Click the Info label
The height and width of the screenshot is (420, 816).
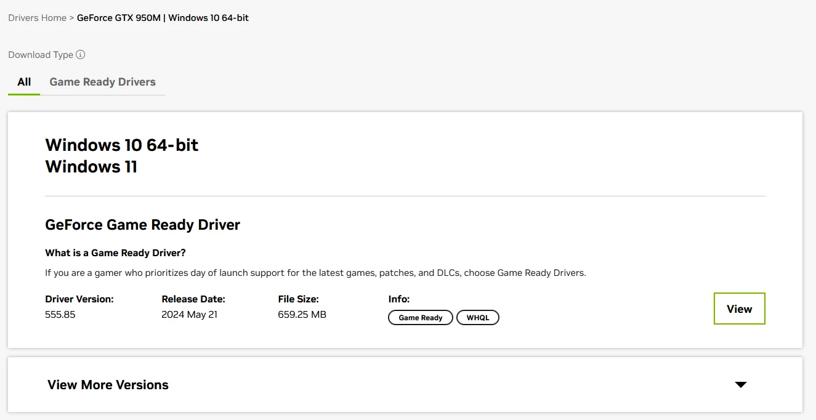tap(399, 299)
